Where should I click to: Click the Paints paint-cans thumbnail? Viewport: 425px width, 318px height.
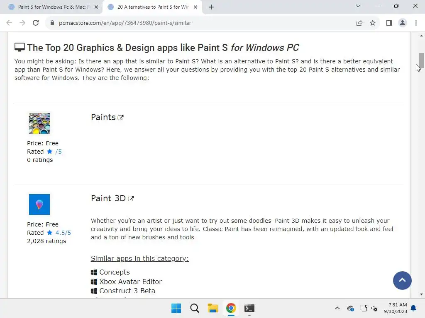(x=39, y=123)
